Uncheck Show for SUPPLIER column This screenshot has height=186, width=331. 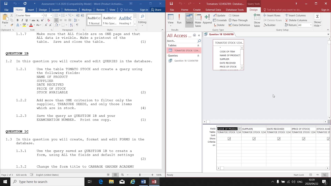tap(254, 139)
